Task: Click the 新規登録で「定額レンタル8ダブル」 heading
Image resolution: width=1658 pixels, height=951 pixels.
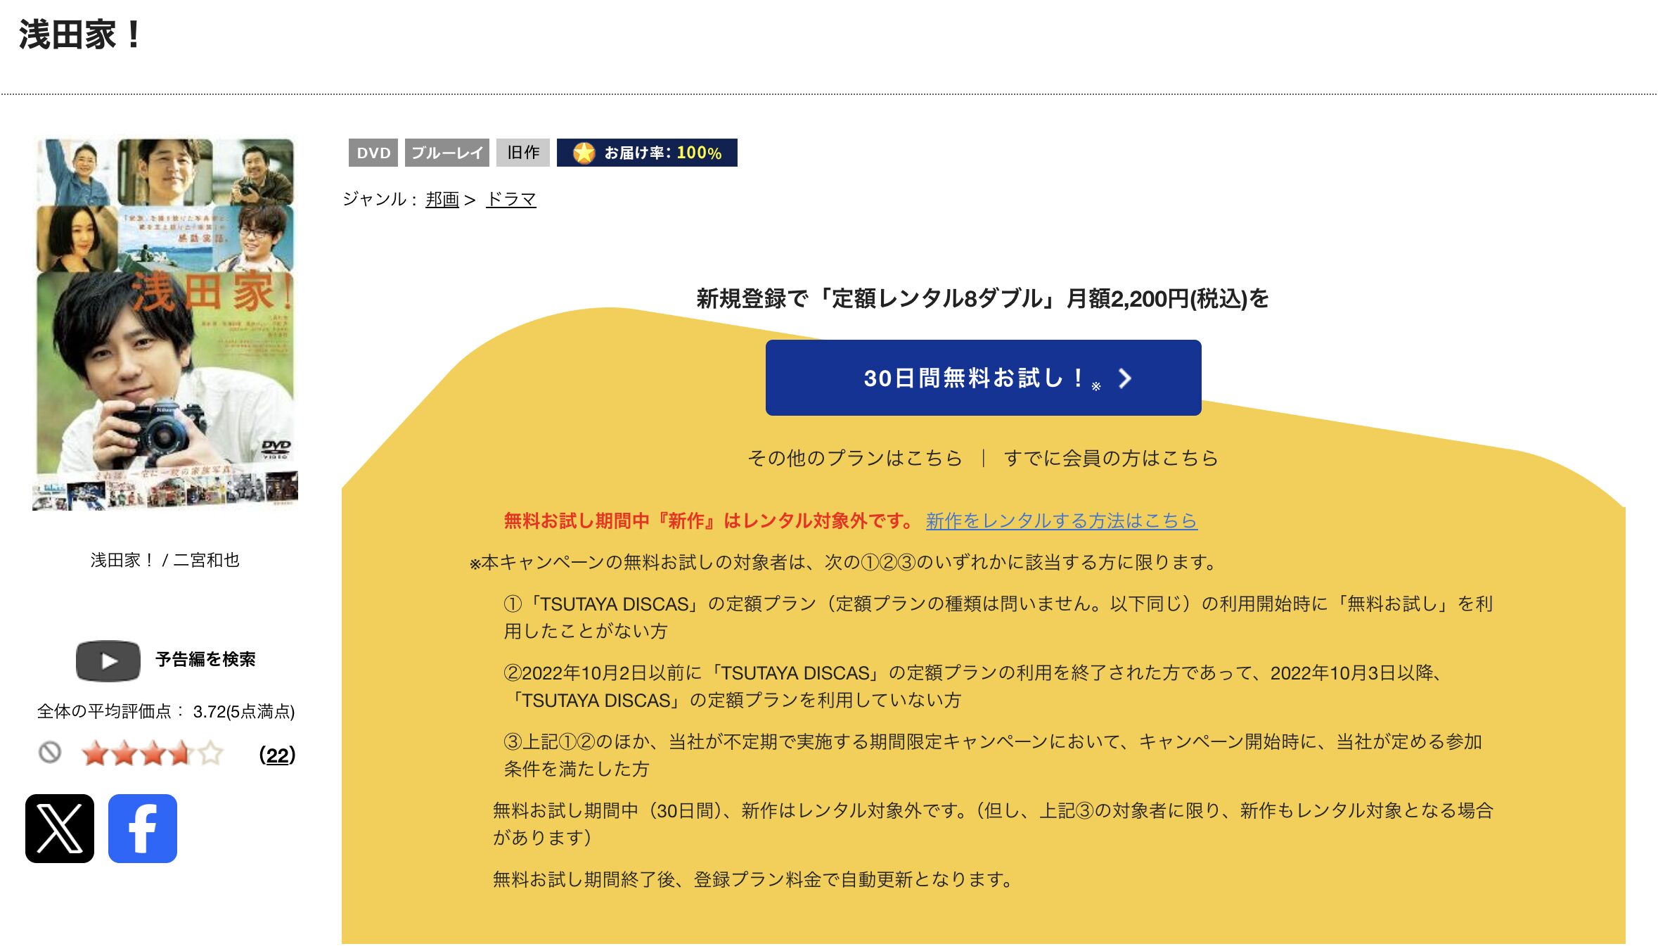Action: pyautogui.click(x=982, y=298)
